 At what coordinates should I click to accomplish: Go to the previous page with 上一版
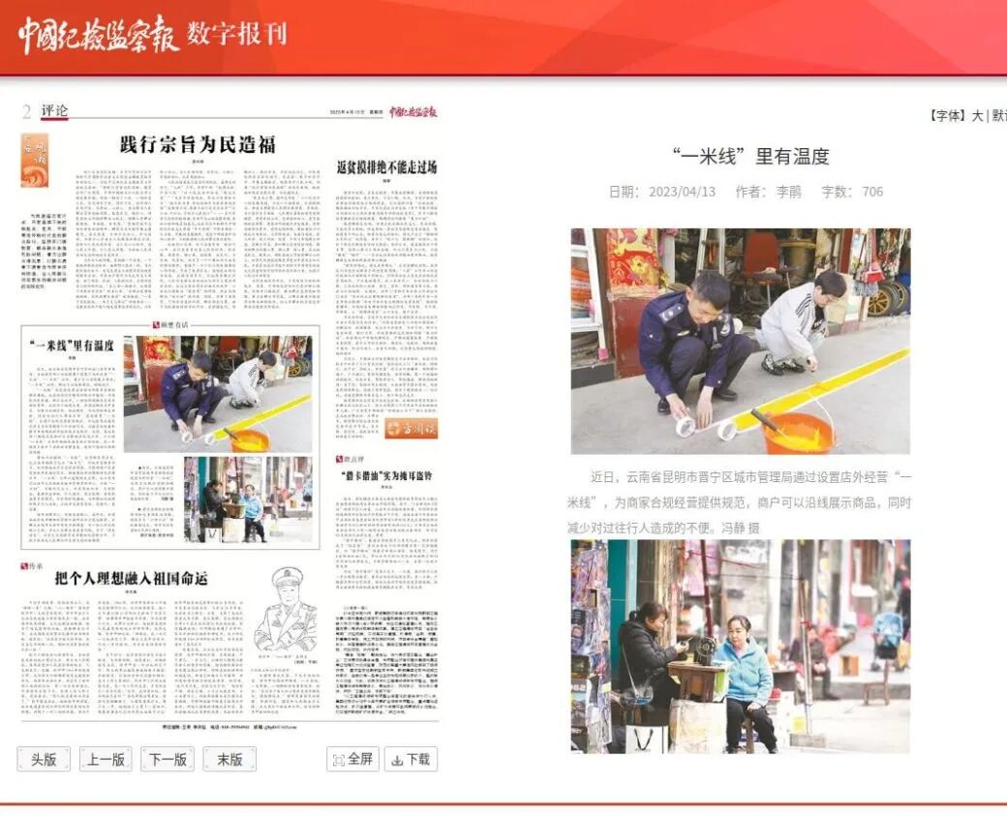click(105, 760)
